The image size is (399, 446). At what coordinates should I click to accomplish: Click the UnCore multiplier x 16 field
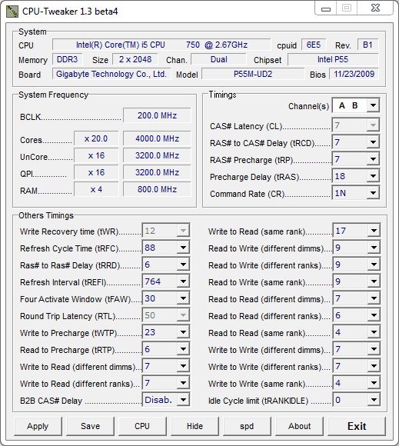(x=96, y=155)
